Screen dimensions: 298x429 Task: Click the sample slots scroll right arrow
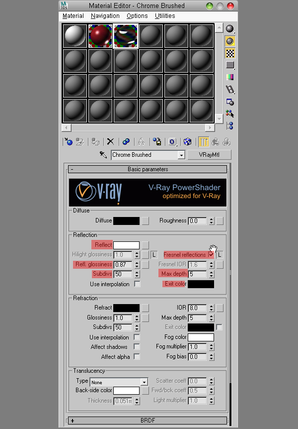click(210, 127)
